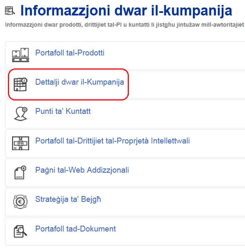Viewport: 245px width, 249px height.
Task: Click the grey subtitle text under heading
Action: point(124,25)
